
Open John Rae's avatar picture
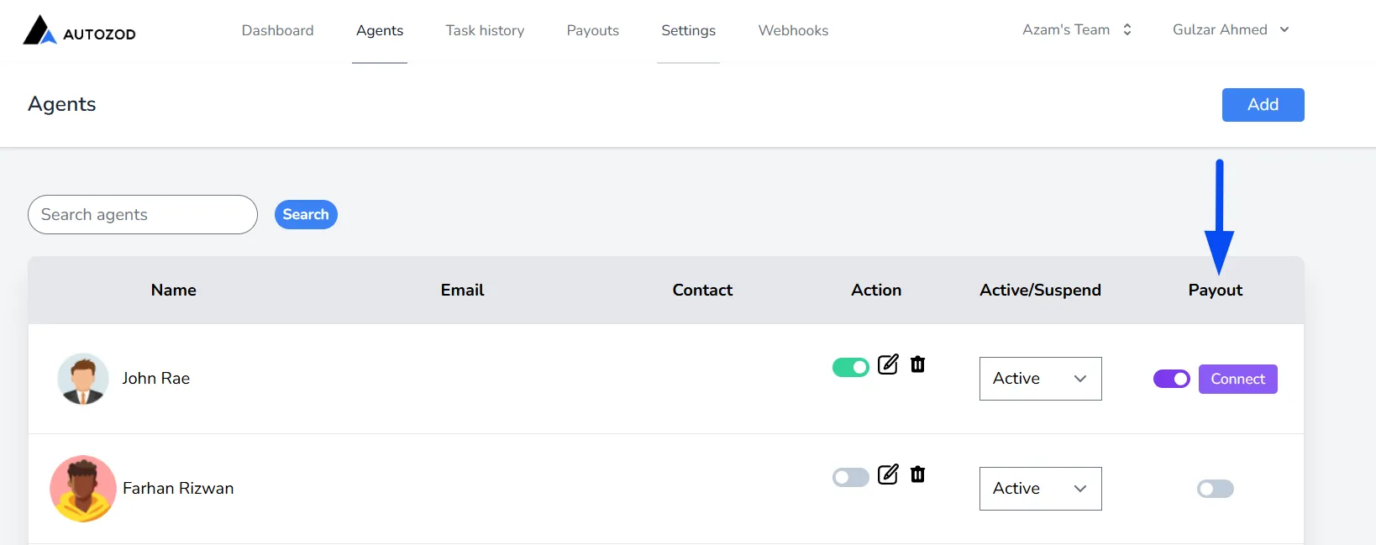click(x=83, y=379)
